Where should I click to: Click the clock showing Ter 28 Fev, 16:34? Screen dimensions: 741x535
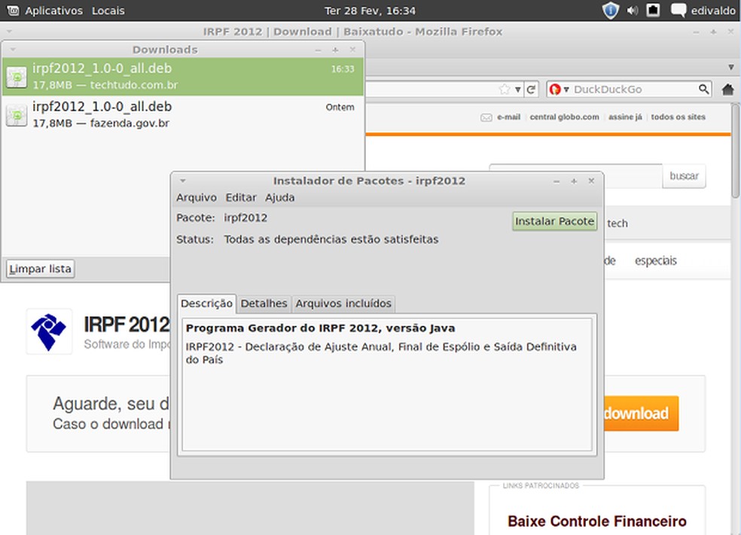(370, 11)
